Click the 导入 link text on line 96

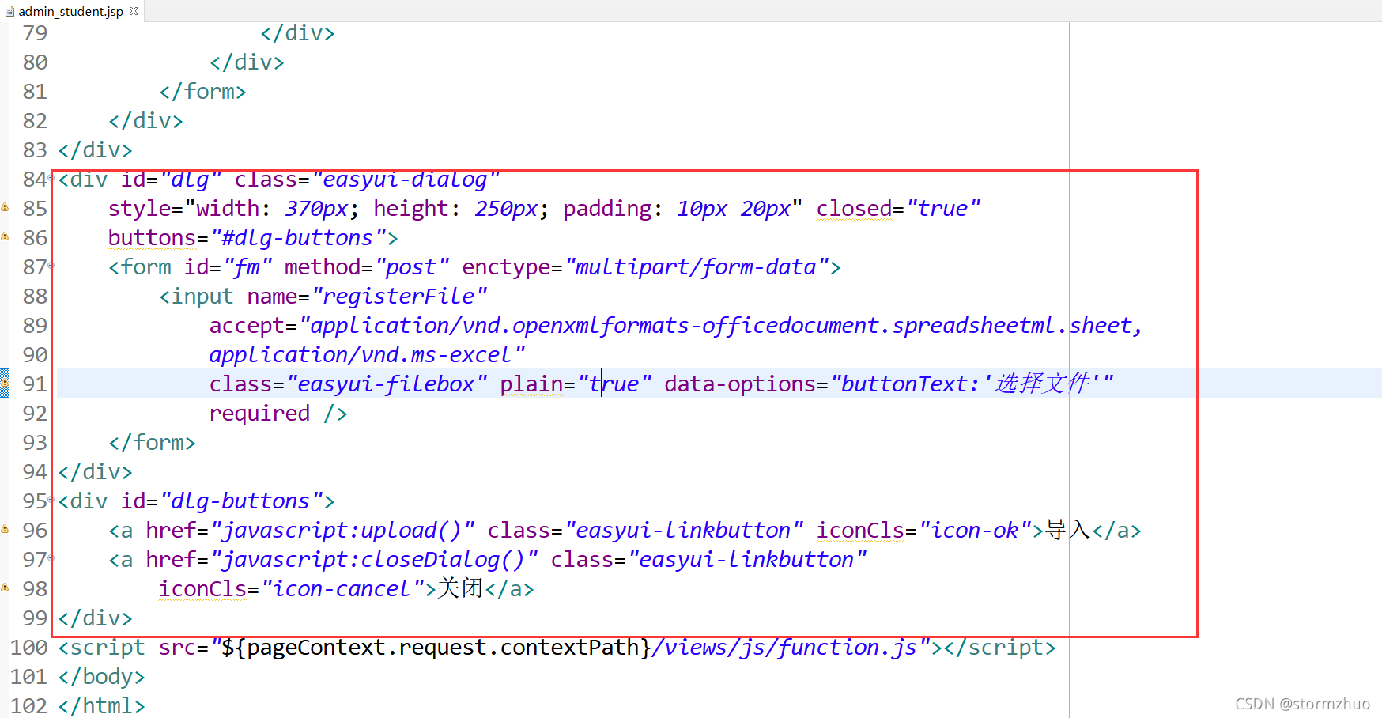point(1067,530)
